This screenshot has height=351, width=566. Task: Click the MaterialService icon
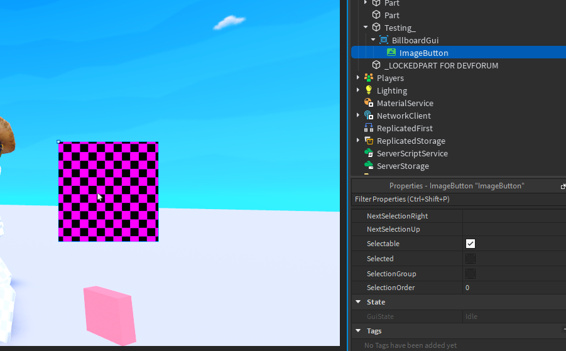coord(369,103)
